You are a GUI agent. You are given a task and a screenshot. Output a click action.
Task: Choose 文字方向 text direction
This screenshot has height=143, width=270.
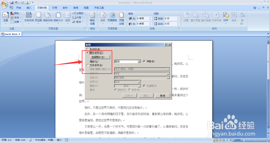tap(29, 18)
